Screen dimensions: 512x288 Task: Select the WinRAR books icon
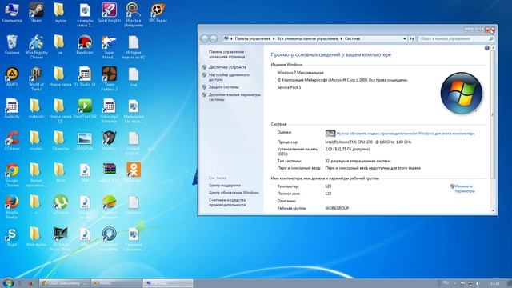[109, 173]
